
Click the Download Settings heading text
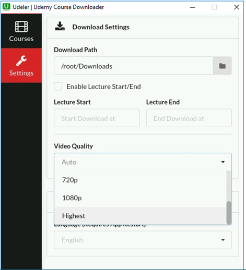(x=101, y=27)
